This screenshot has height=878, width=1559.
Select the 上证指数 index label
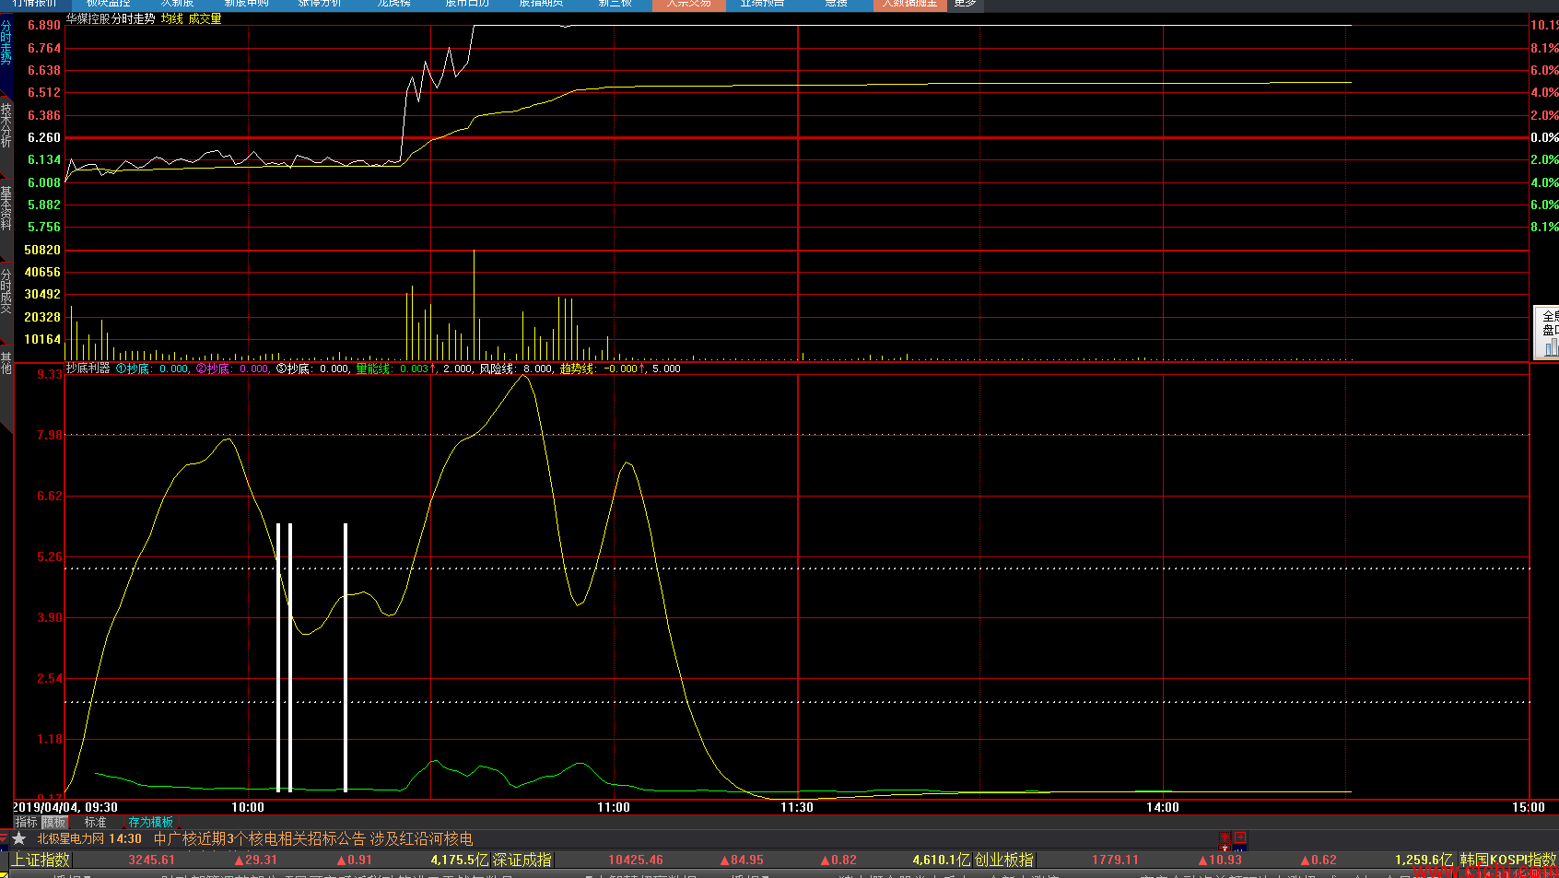point(41,860)
